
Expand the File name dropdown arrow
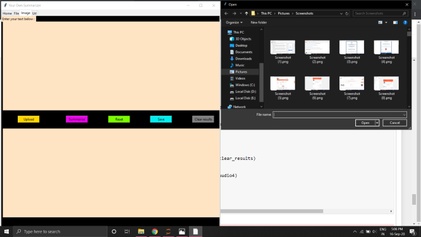pyautogui.click(x=404, y=114)
